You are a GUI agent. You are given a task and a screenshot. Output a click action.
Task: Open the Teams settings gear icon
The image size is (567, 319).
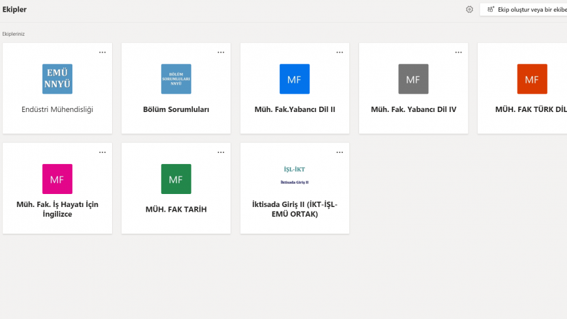(469, 10)
